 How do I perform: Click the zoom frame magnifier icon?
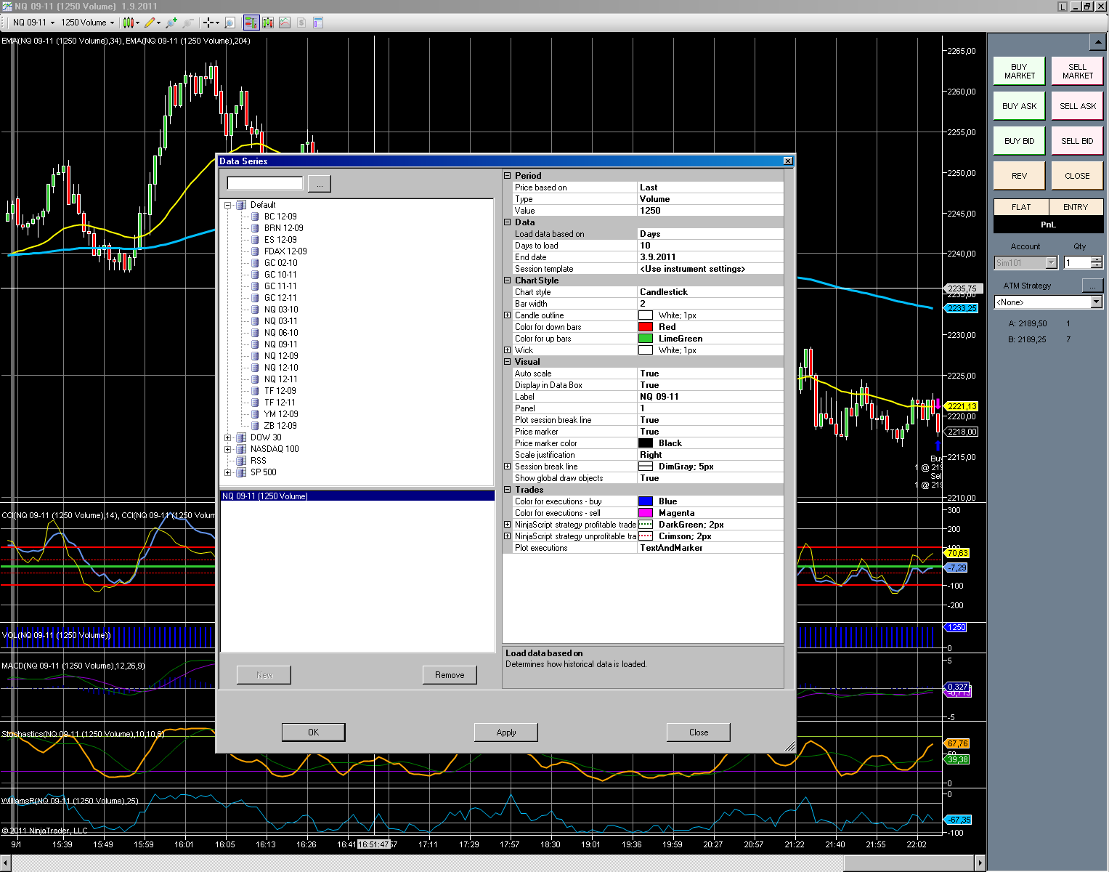click(x=229, y=23)
